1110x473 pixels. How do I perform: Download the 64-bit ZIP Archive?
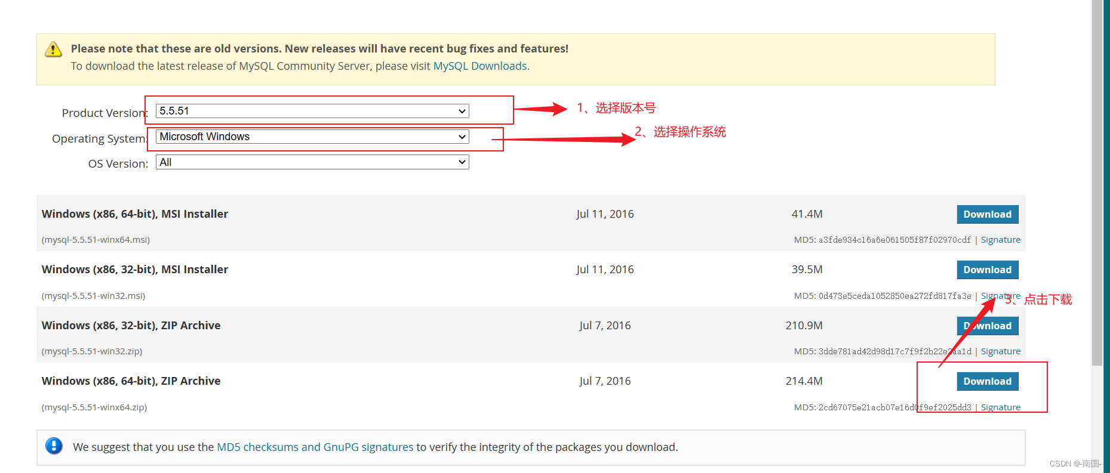pyautogui.click(x=987, y=381)
